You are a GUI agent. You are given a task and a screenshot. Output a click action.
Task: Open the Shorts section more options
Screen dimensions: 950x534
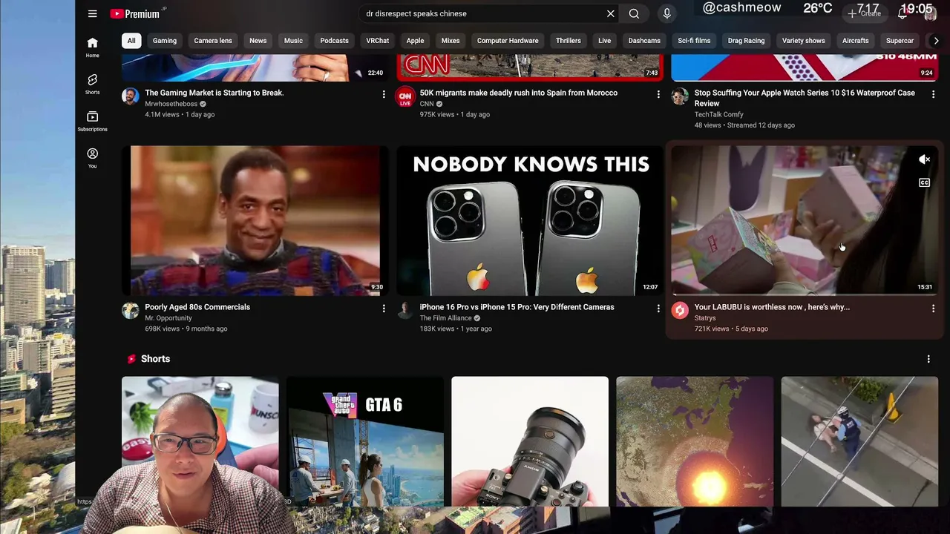click(x=928, y=359)
